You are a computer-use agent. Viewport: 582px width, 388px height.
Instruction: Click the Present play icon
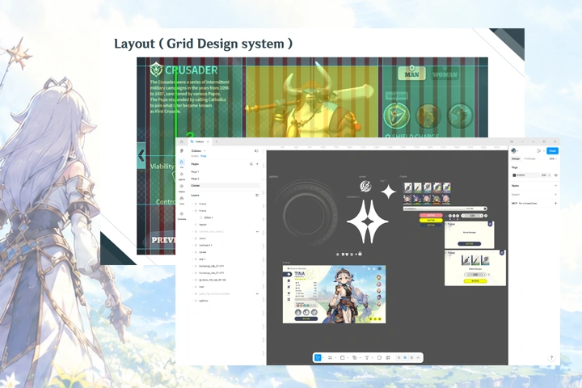(x=539, y=150)
